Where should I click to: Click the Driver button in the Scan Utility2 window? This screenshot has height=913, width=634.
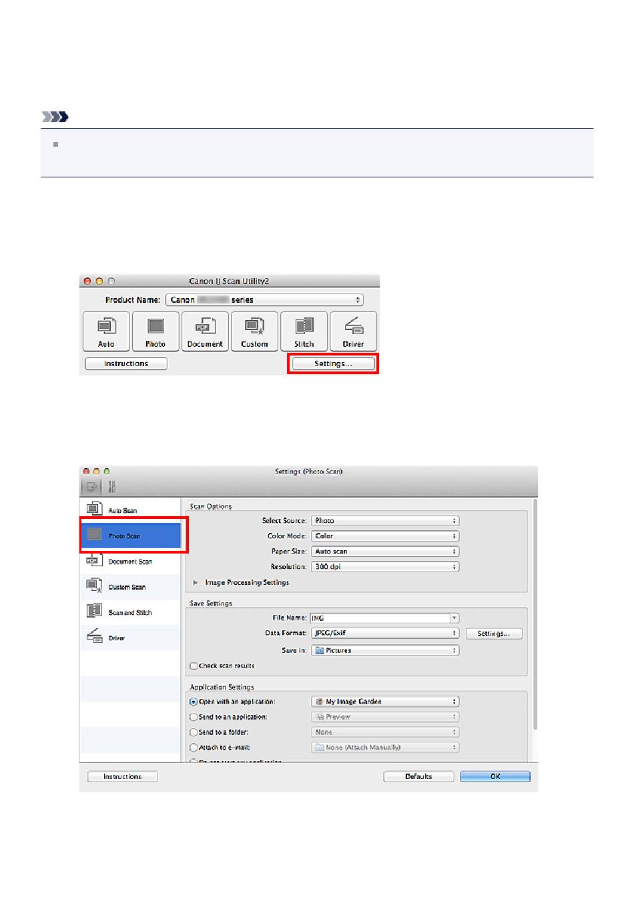pyautogui.click(x=353, y=331)
